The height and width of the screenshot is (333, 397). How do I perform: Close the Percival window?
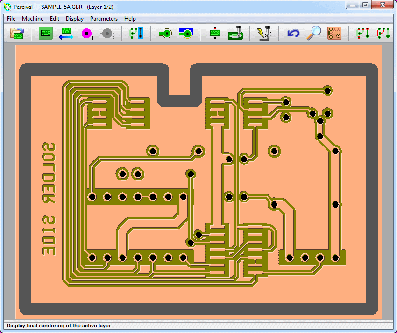click(383, 5)
